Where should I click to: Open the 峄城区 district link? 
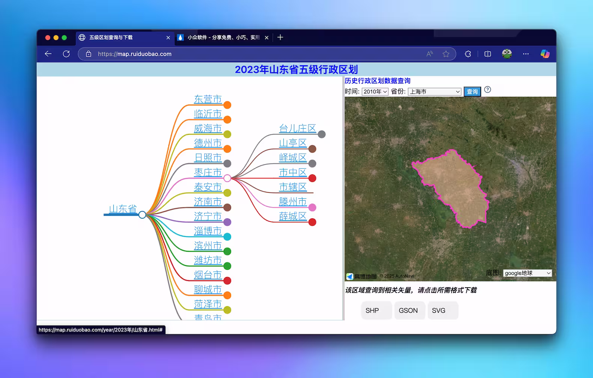[x=293, y=157]
